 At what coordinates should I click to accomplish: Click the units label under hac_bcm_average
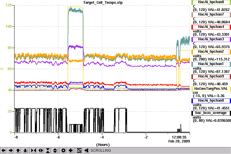(x=197, y=117)
